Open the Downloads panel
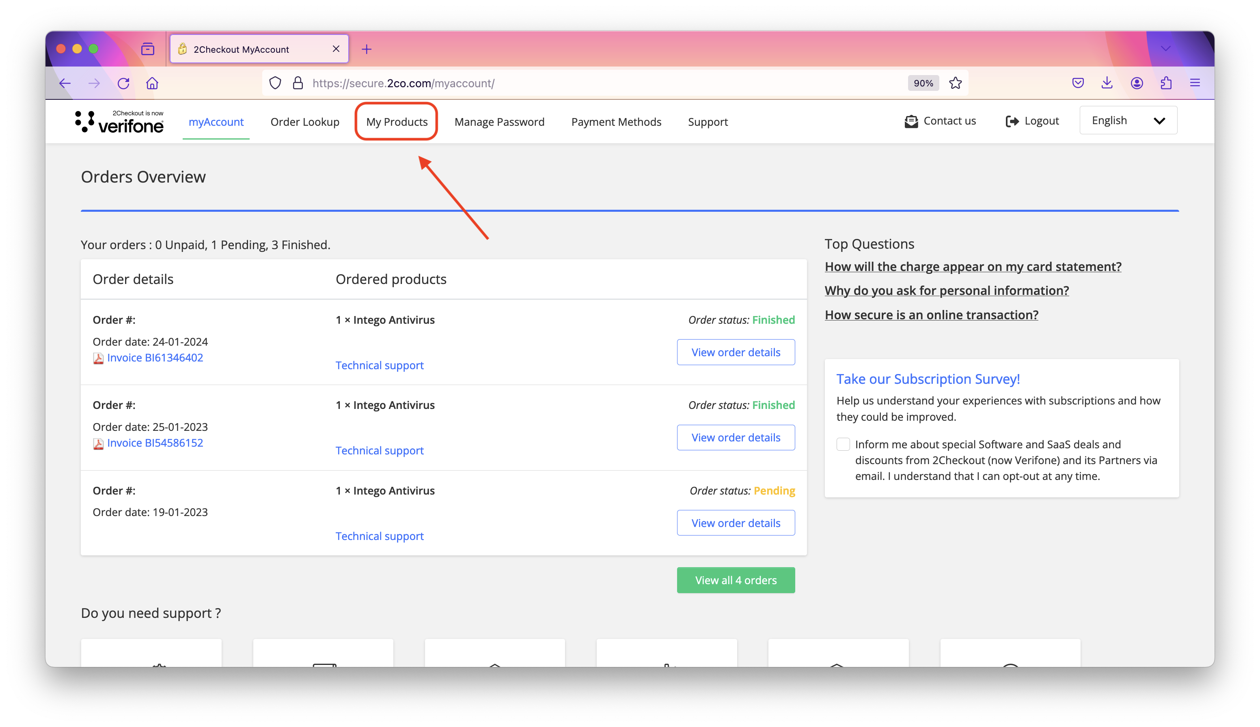 1107,83
